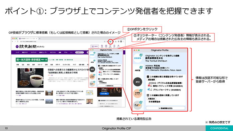
Task: Click 詳細情報を見る in browser's small Originator popup
Action: (x=110, y=86)
